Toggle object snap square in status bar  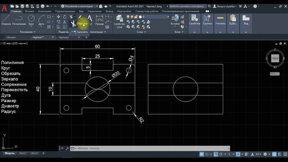coord(238,154)
